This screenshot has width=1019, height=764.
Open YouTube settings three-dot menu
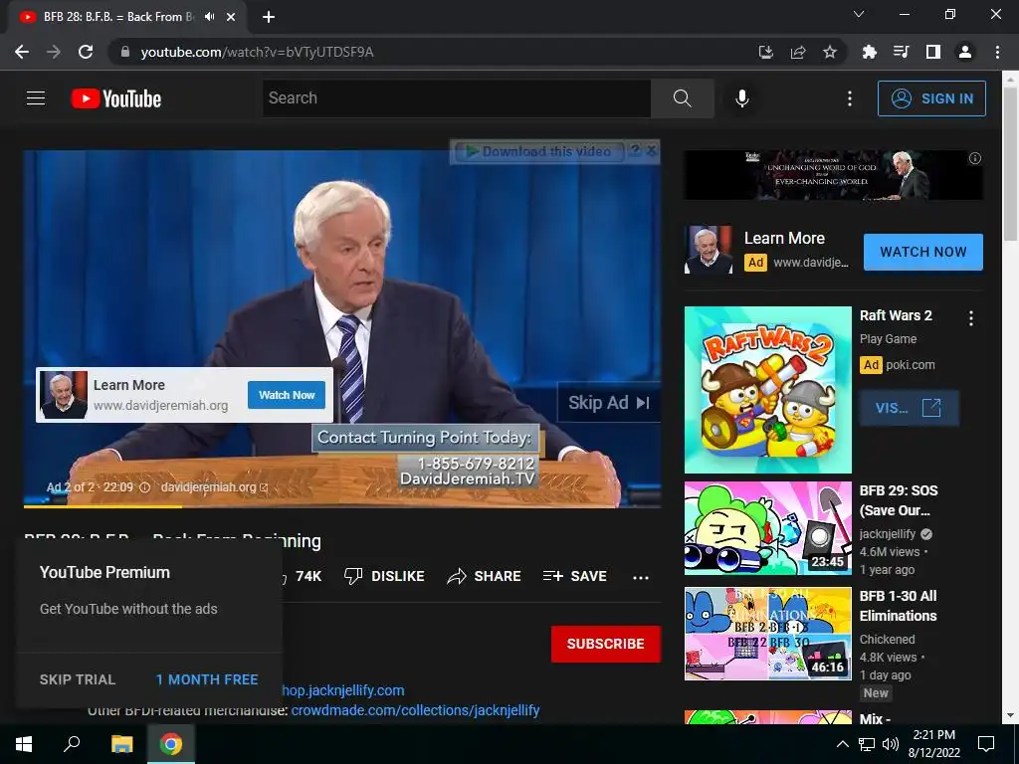click(x=850, y=98)
